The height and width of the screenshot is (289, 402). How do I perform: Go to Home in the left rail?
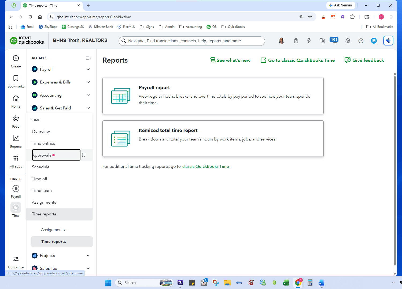pos(16,101)
